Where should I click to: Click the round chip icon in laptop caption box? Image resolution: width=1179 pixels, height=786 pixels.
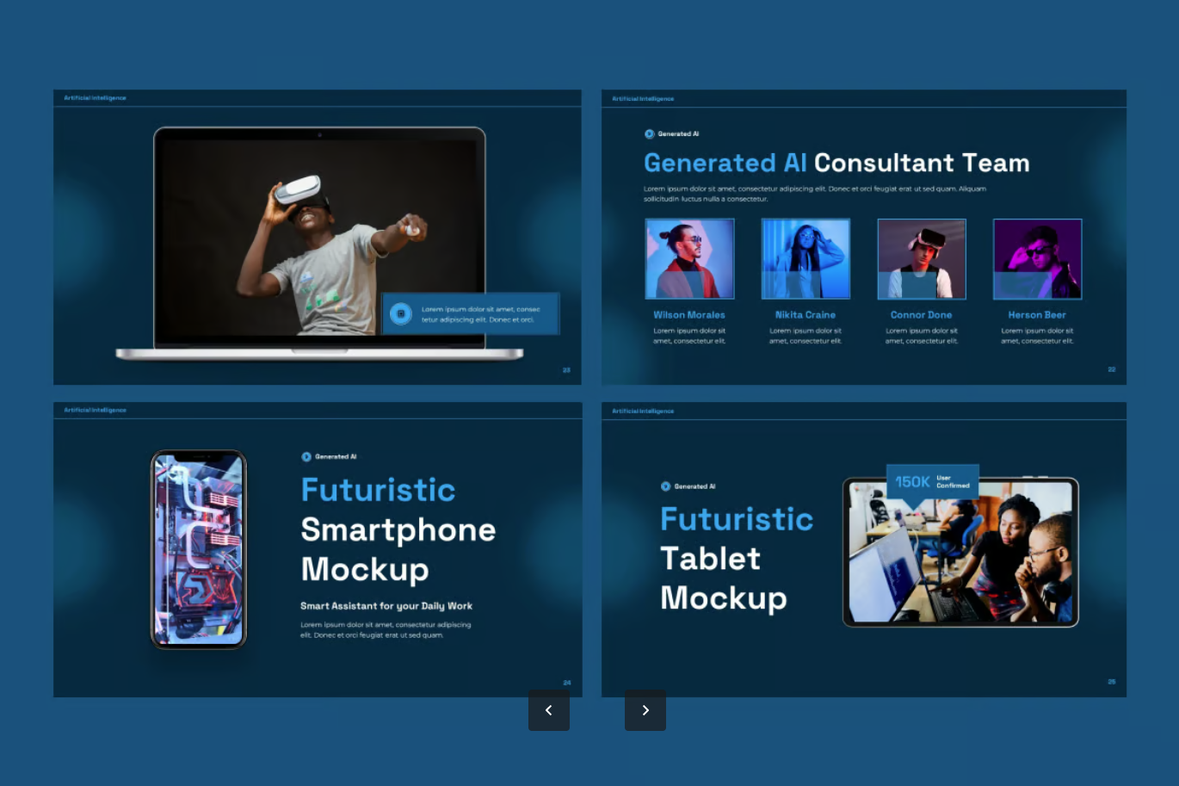(400, 314)
